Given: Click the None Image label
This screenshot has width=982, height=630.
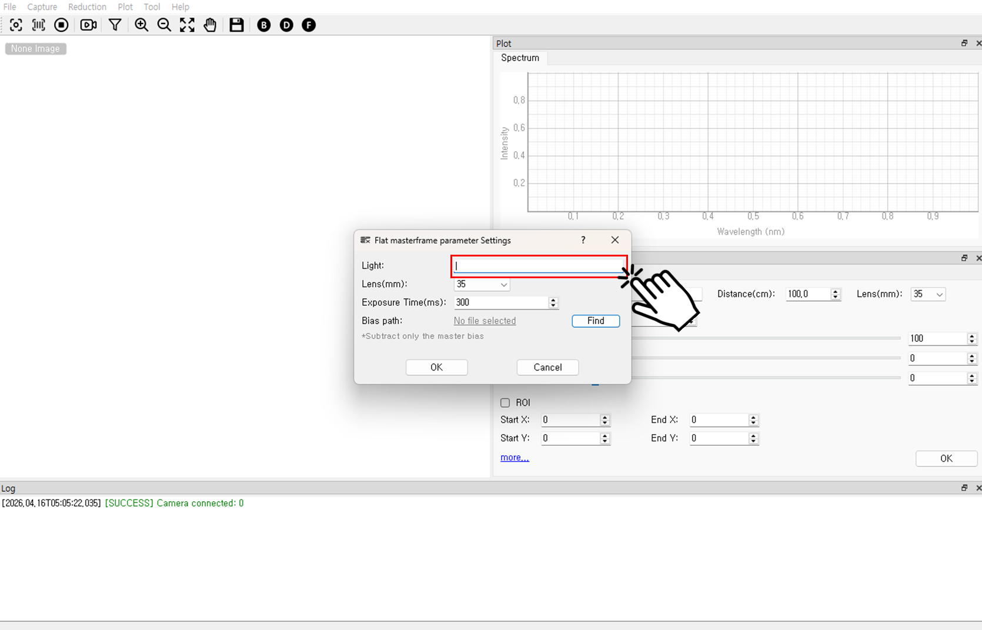Looking at the screenshot, I should point(35,48).
